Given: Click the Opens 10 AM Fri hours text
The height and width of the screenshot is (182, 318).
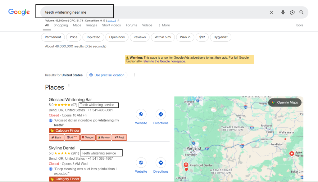Looking at the screenshot, I should point(74,115).
